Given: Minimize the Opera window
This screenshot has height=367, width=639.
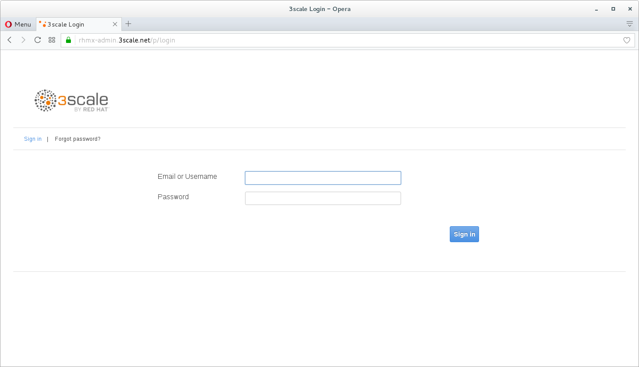Looking at the screenshot, I should [597, 9].
